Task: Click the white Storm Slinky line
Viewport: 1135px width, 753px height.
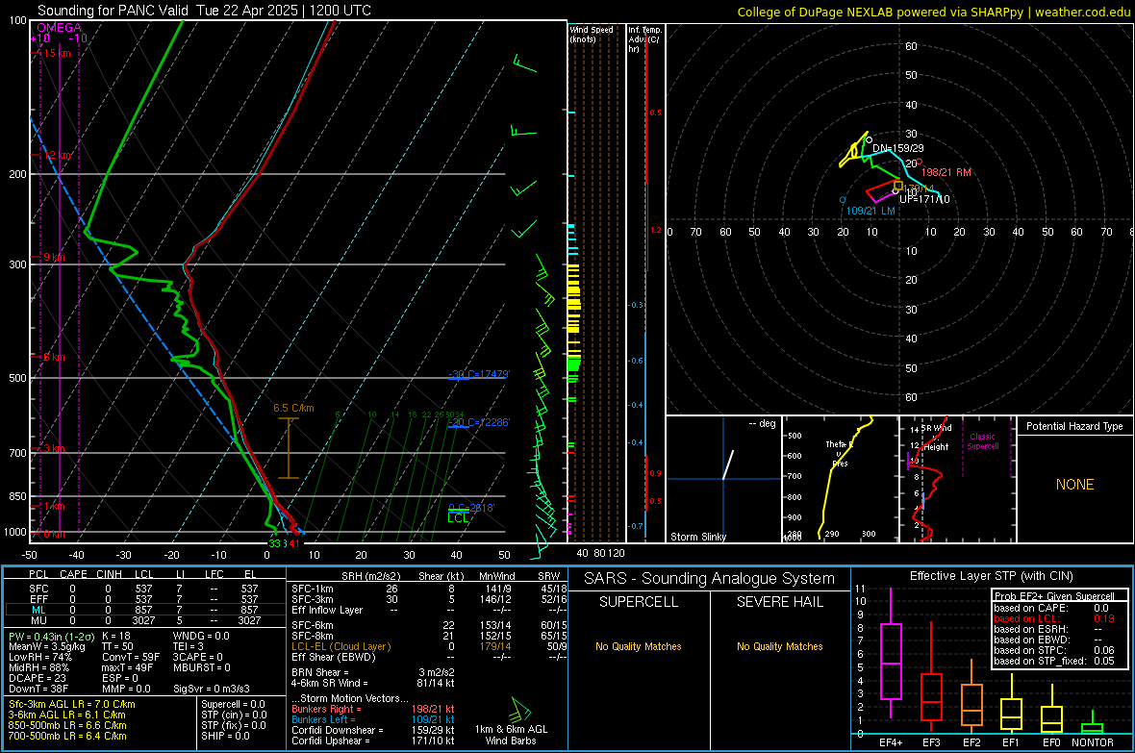Action: [728, 464]
